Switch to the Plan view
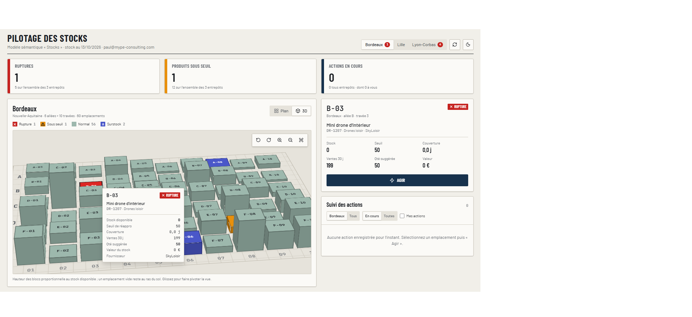Image resolution: width=692 pixels, height=317 pixels. tap(281, 111)
